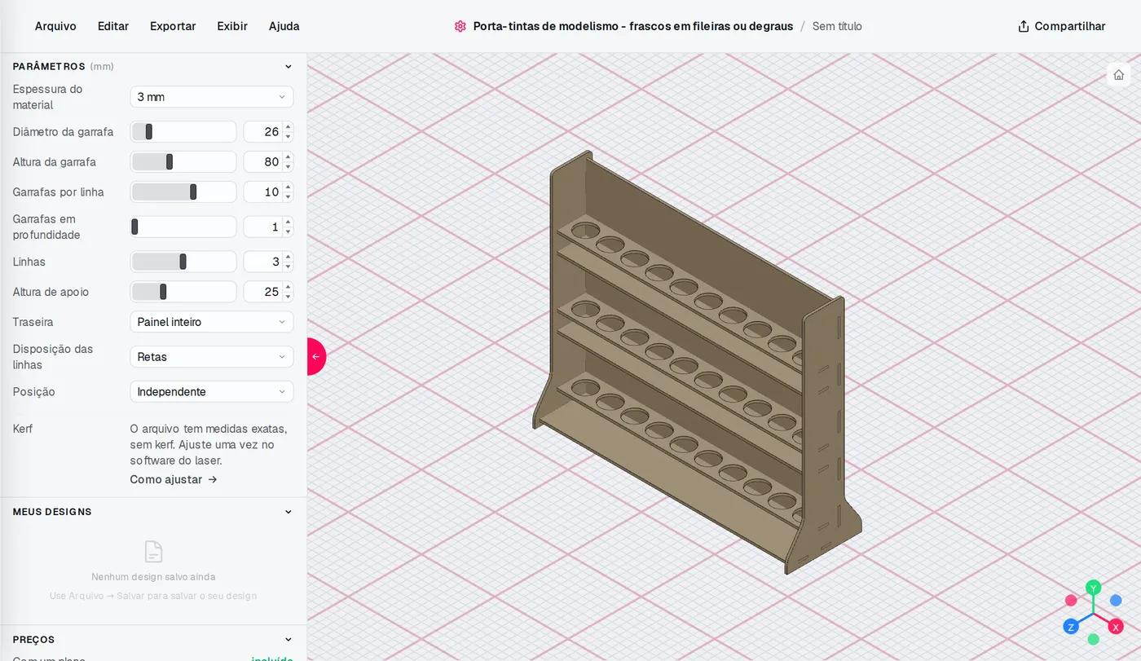This screenshot has height=661, width=1141.
Task: Click the gear icon beside the design title
Action: click(460, 26)
